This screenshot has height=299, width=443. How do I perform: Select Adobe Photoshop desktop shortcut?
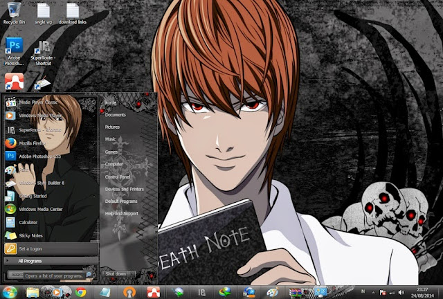tap(14, 51)
